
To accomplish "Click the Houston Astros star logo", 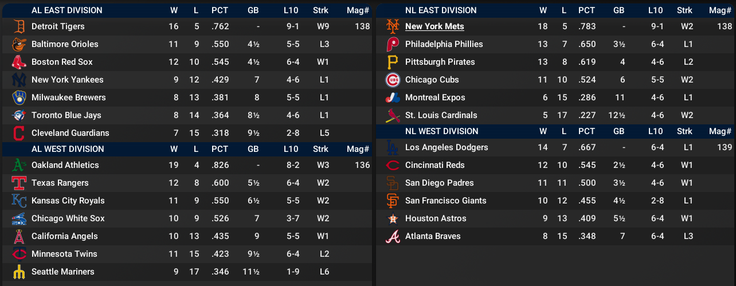I will point(393,218).
